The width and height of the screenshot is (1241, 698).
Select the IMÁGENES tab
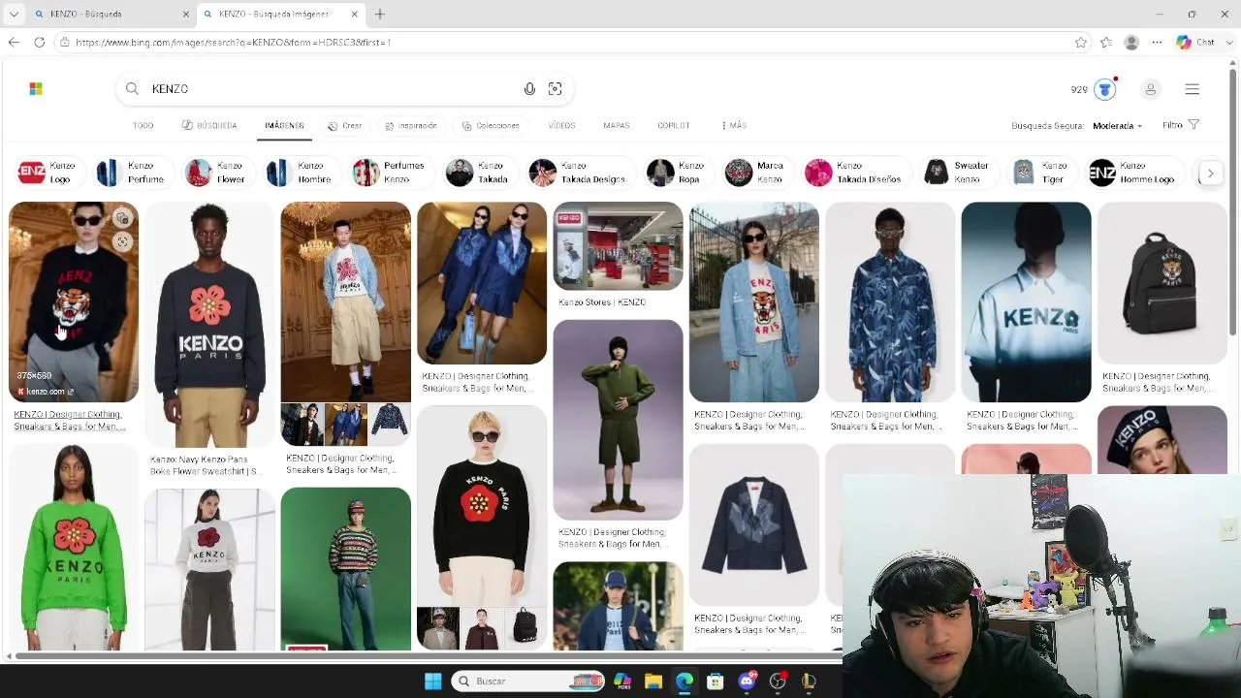point(284,126)
